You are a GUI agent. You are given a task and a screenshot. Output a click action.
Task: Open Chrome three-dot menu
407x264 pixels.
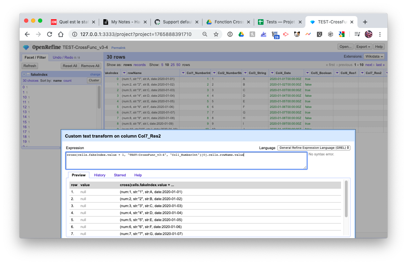(x=380, y=34)
